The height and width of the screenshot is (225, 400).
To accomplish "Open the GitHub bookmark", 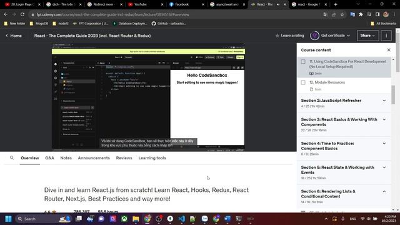I will tap(169, 24).
